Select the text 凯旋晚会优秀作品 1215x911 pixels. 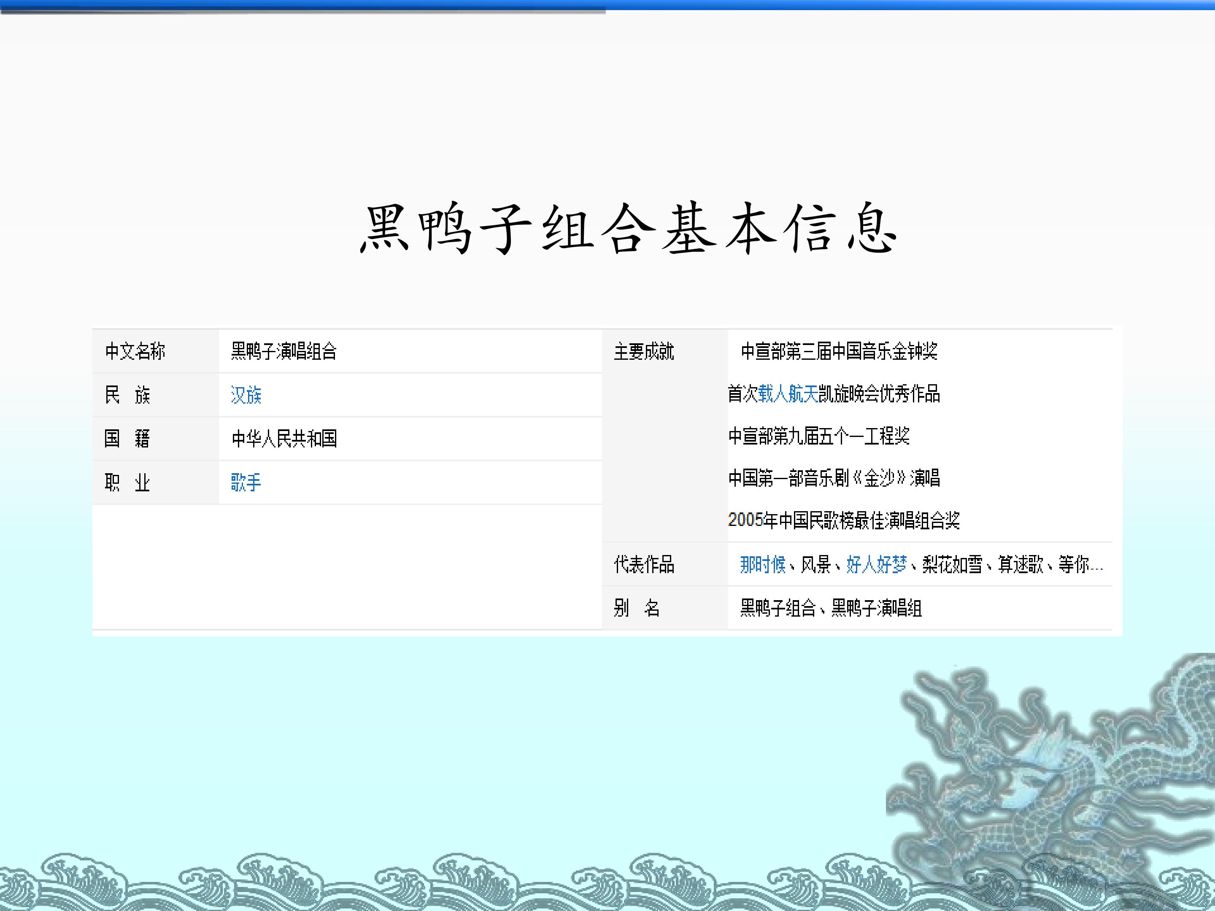click(x=879, y=394)
